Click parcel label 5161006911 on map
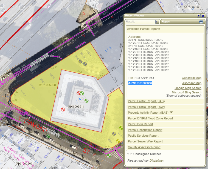 click(x=76, y=107)
